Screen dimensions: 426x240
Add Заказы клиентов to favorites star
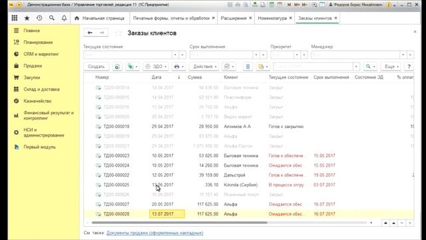(118, 33)
